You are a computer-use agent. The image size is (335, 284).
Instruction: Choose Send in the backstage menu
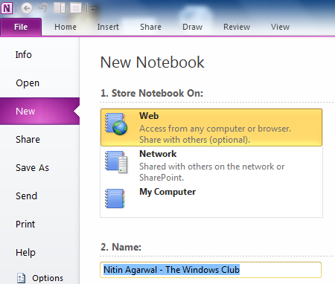[x=26, y=196]
